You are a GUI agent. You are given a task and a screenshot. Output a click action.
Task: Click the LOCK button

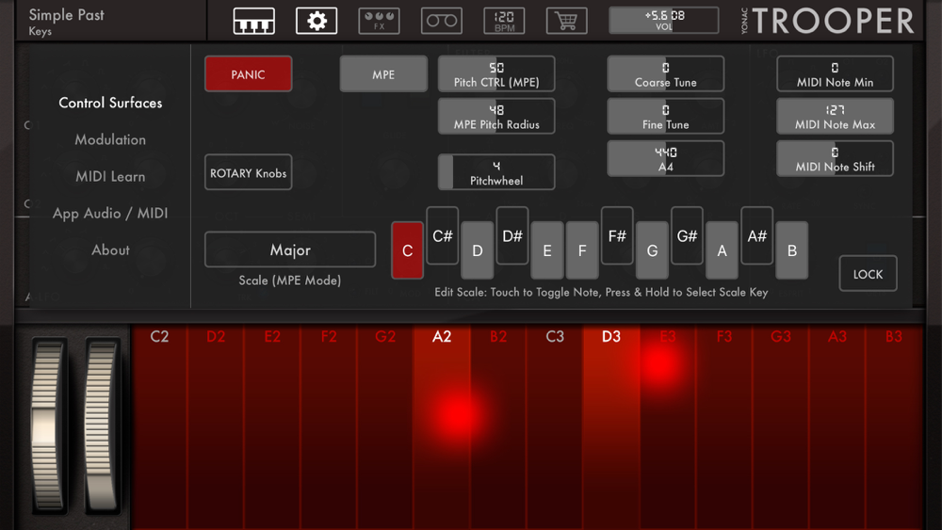click(x=869, y=274)
